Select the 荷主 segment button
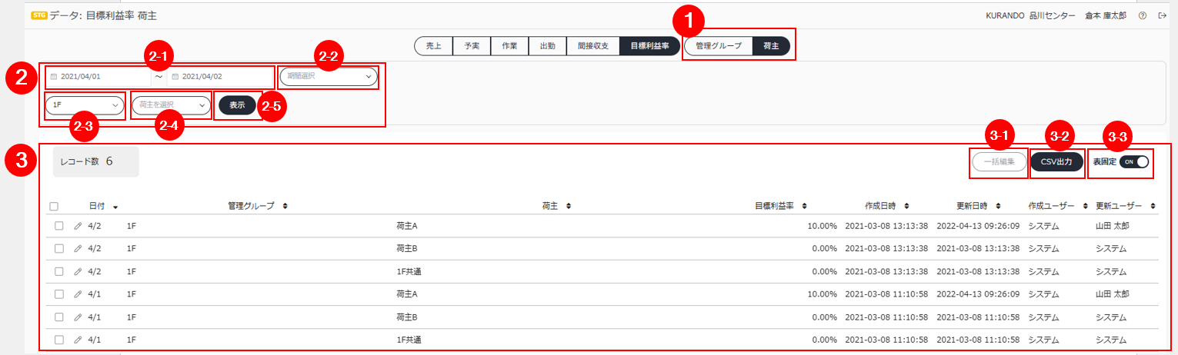This screenshot has width=1178, height=355. (x=771, y=46)
